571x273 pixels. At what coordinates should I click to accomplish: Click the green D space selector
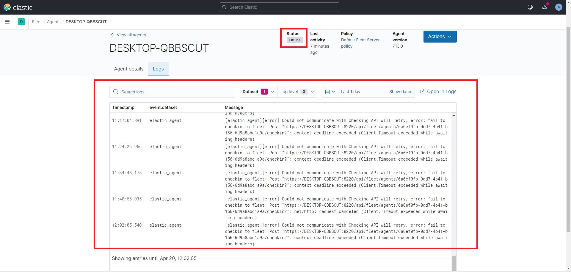pos(21,22)
